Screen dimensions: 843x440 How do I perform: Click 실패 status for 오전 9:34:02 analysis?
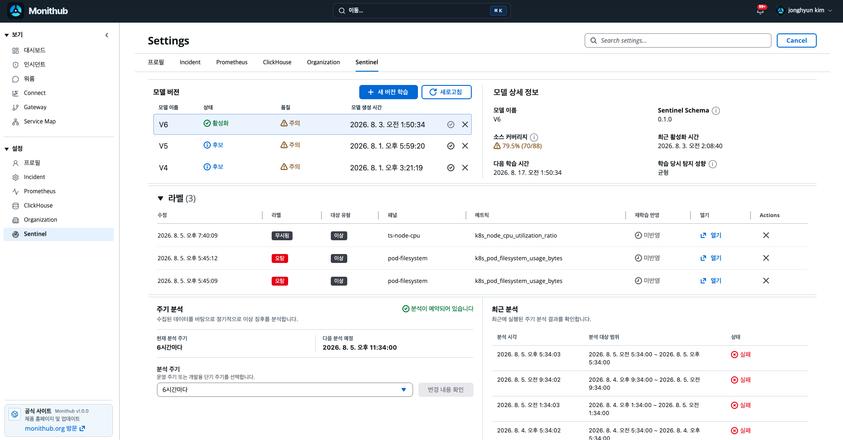(x=741, y=380)
